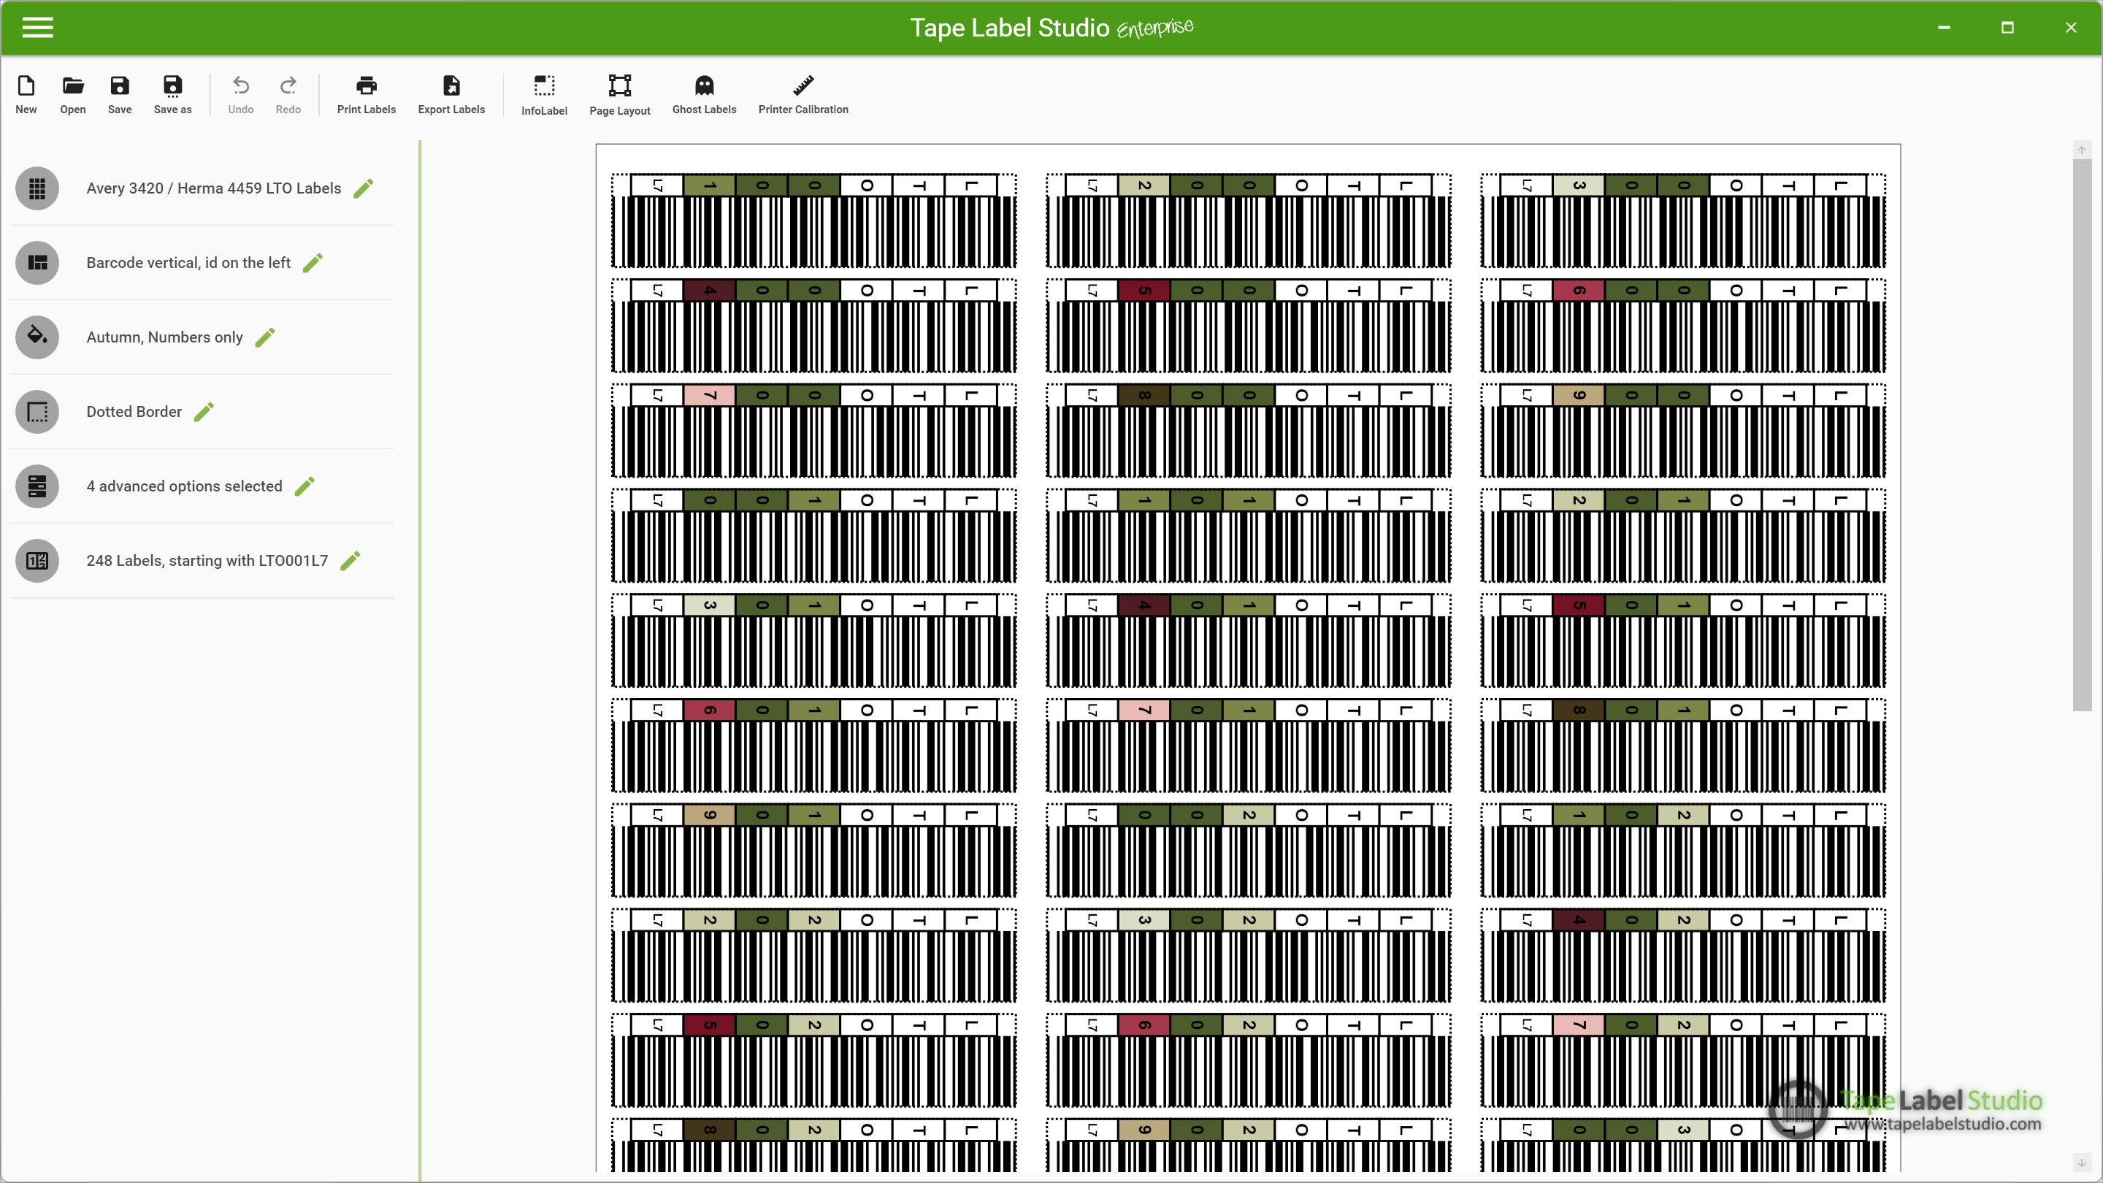Click the dotted border style icon

(x=37, y=411)
